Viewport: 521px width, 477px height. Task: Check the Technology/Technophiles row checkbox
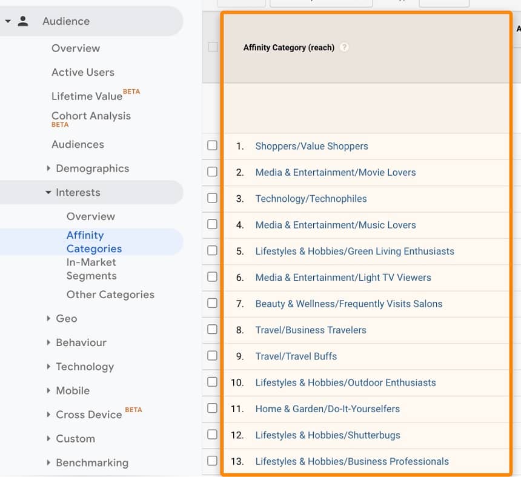pos(212,198)
